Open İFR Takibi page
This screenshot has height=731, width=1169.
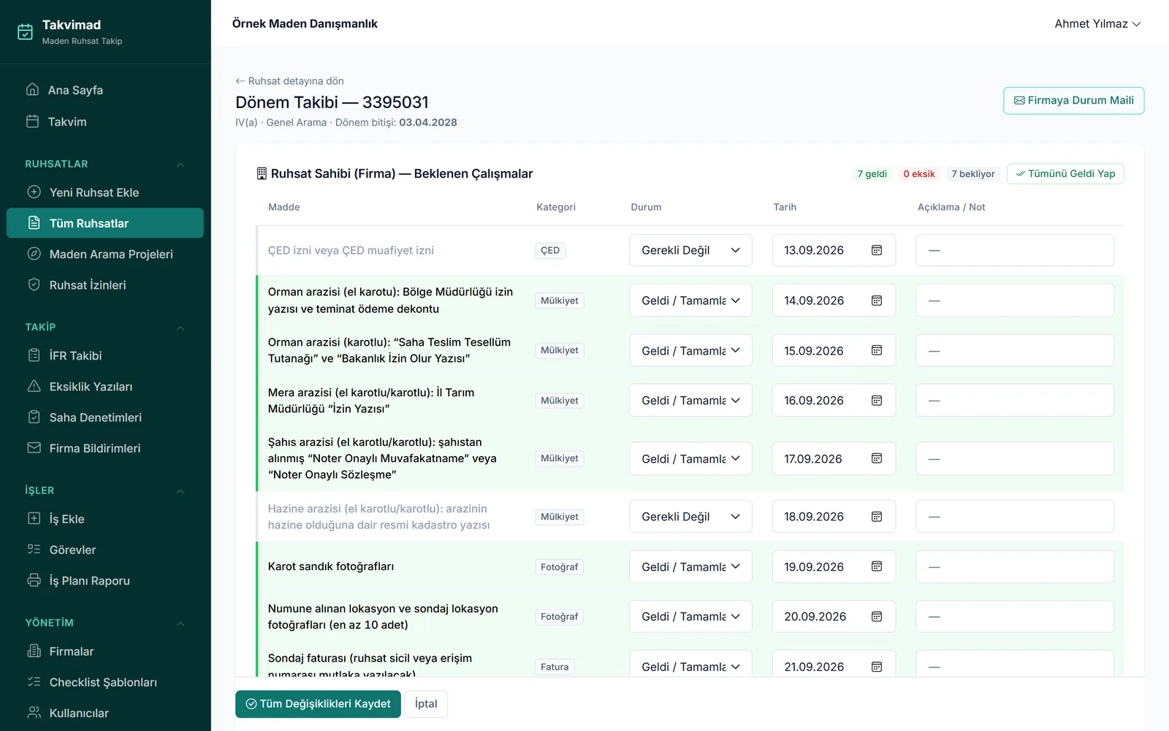[x=105, y=355]
